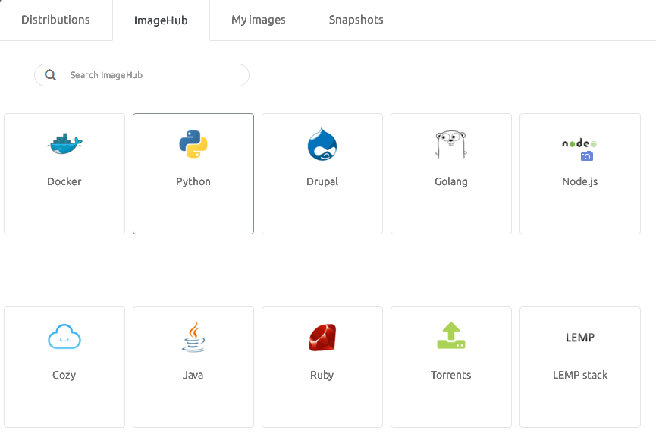Open the My images tab
The width and height of the screenshot is (656, 440).
click(259, 20)
